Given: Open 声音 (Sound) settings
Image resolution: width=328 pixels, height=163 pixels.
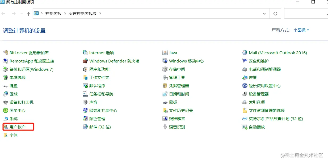Looking at the screenshot, I should point(94,102).
